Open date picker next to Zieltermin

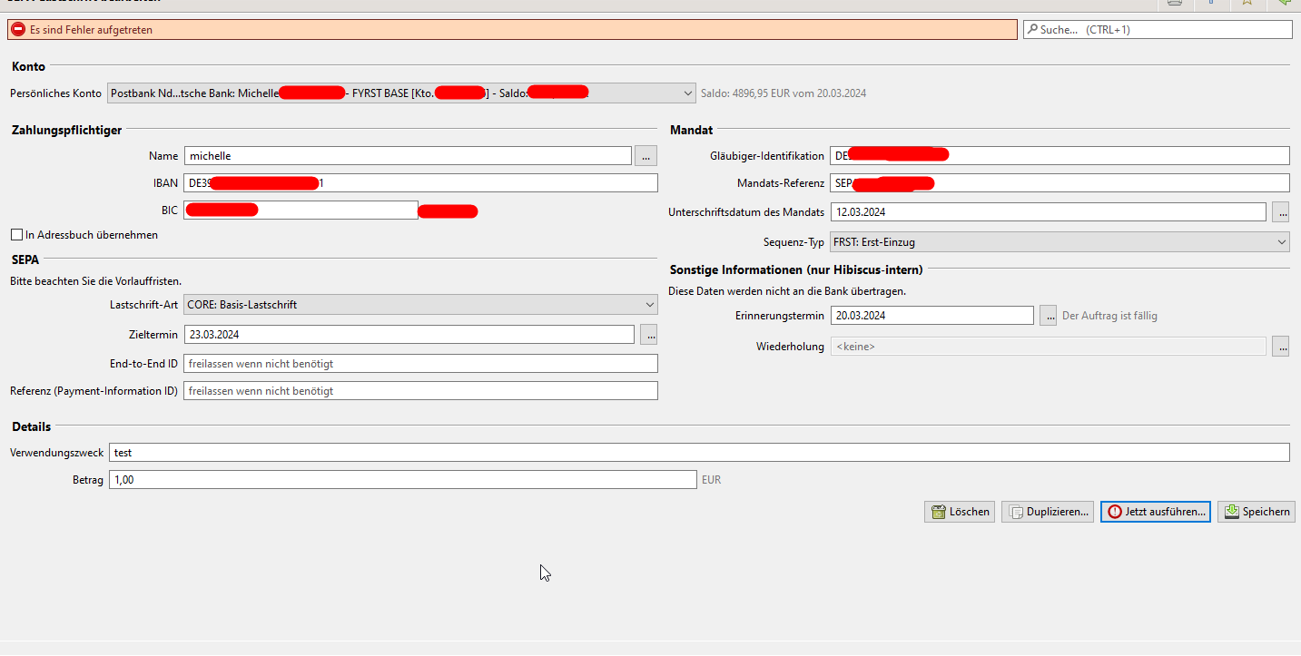tap(648, 334)
